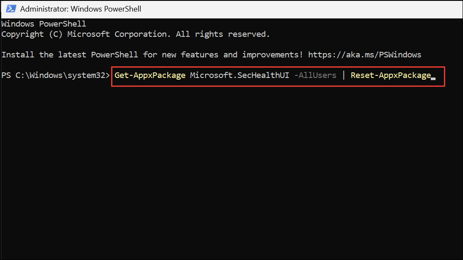The height and width of the screenshot is (260, 463).
Task: Click the Get-AppxPackage cmdlet text
Action: [150, 75]
